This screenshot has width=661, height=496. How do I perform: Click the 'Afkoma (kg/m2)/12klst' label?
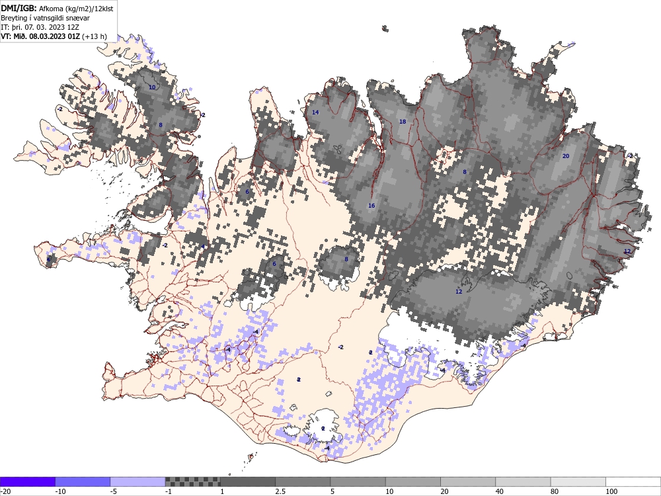pyautogui.click(x=76, y=9)
